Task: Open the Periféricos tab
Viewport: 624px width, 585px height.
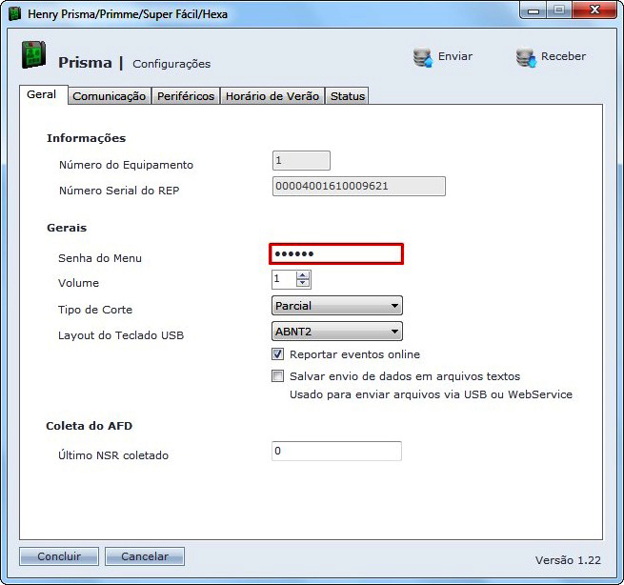Action: pos(186,96)
